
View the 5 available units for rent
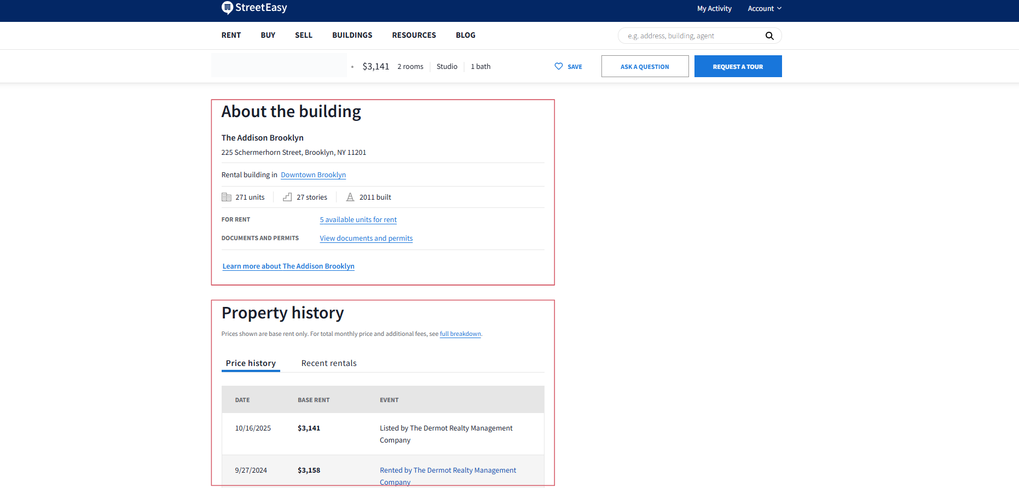pyautogui.click(x=358, y=220)
